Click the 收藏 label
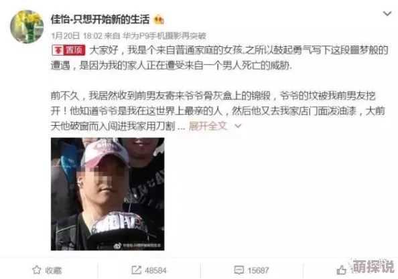 click(54, 270)
